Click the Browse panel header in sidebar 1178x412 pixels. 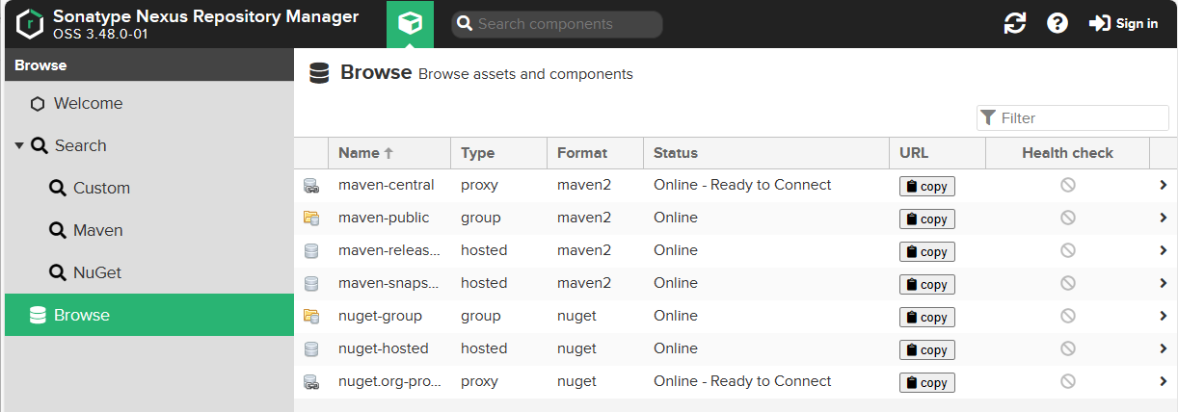click(x=149, y=65)
